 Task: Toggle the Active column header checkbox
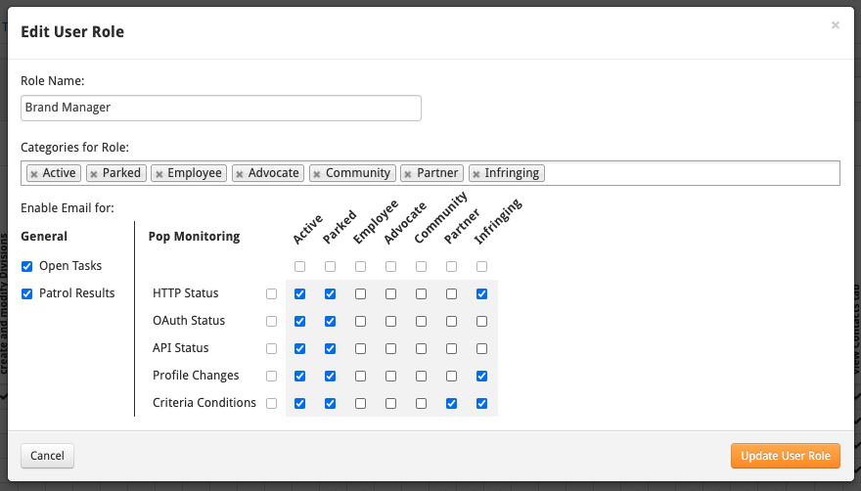(299, 266)
